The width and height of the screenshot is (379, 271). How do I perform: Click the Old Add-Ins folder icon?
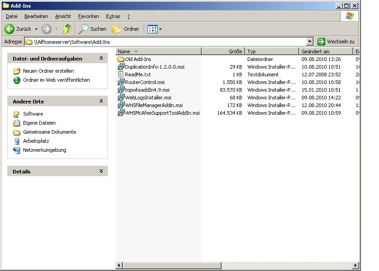[120, 59]
